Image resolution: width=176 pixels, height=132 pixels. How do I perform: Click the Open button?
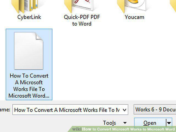click(150, 123)
